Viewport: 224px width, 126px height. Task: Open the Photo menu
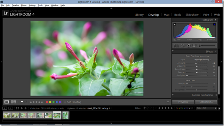coord(24,6)
